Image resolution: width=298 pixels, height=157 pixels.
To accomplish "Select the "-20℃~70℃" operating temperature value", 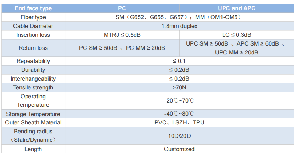I will (x=179, y=100).
